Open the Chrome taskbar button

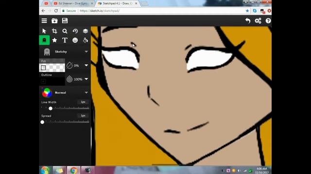[73, 170]
